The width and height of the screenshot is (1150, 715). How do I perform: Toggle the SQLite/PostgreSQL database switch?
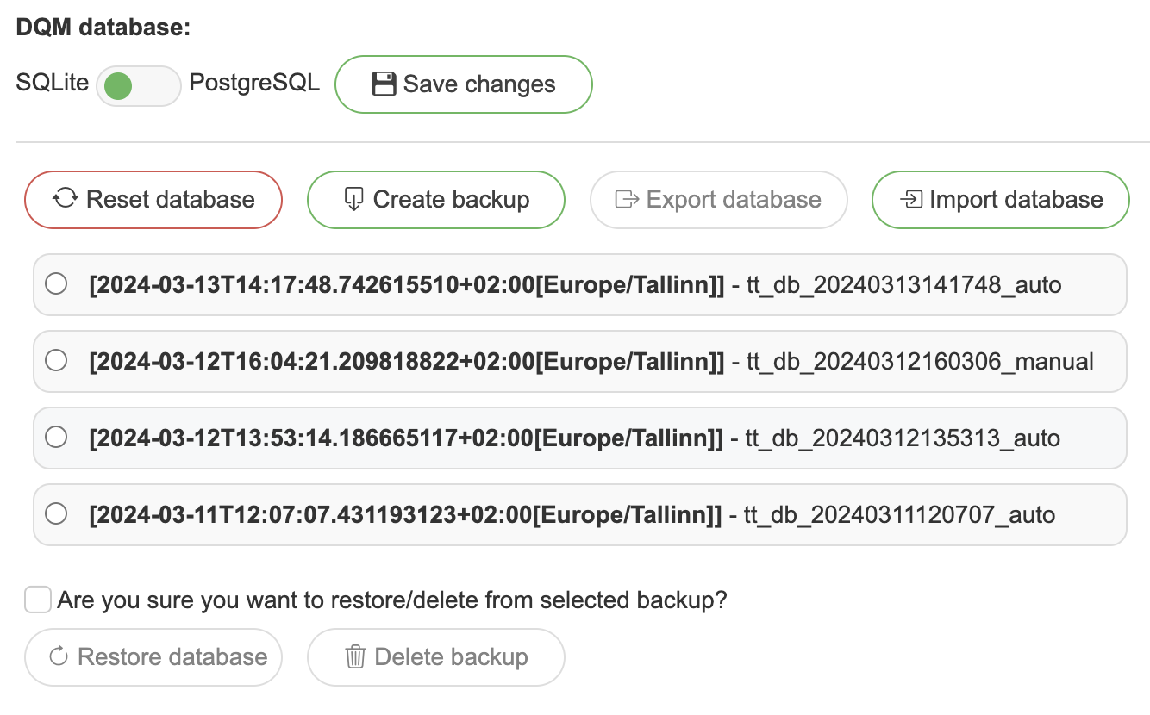[x=138, y=85]
